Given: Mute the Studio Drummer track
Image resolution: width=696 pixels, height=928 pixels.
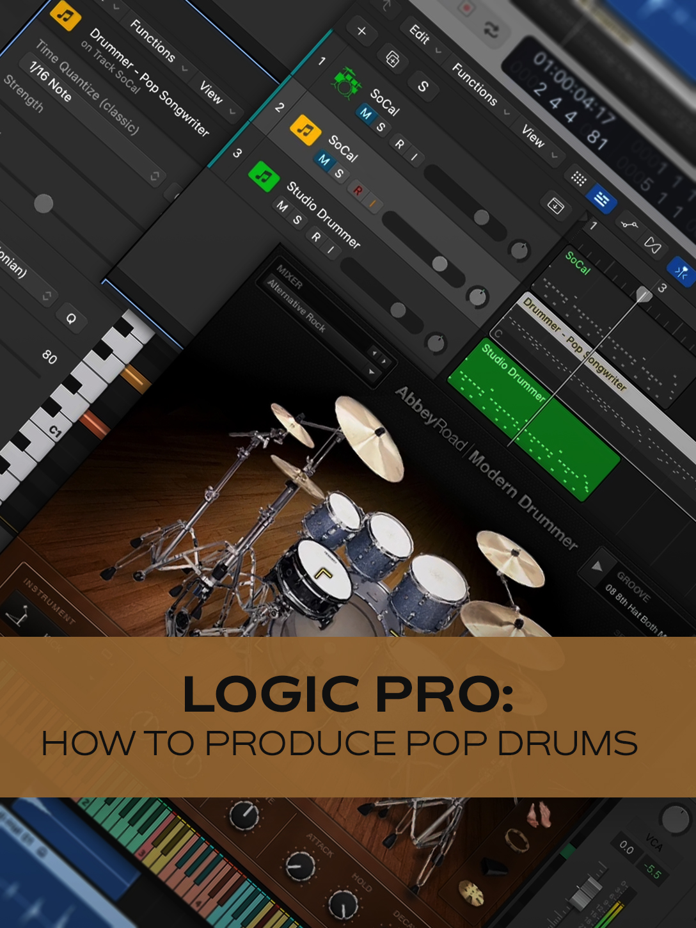Looking at the screenshot, I should point(281,206).
